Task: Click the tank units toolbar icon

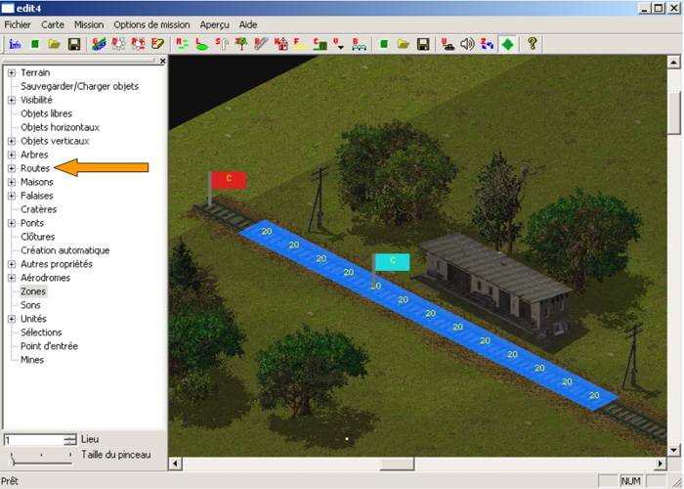Action: pyautogui.click(x=449, y=44)
